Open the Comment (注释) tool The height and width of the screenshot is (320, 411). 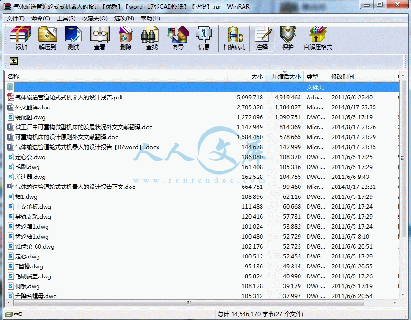[x=262, y=38]
